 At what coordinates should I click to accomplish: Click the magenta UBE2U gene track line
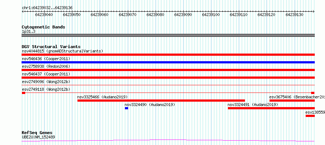(168, 141)
